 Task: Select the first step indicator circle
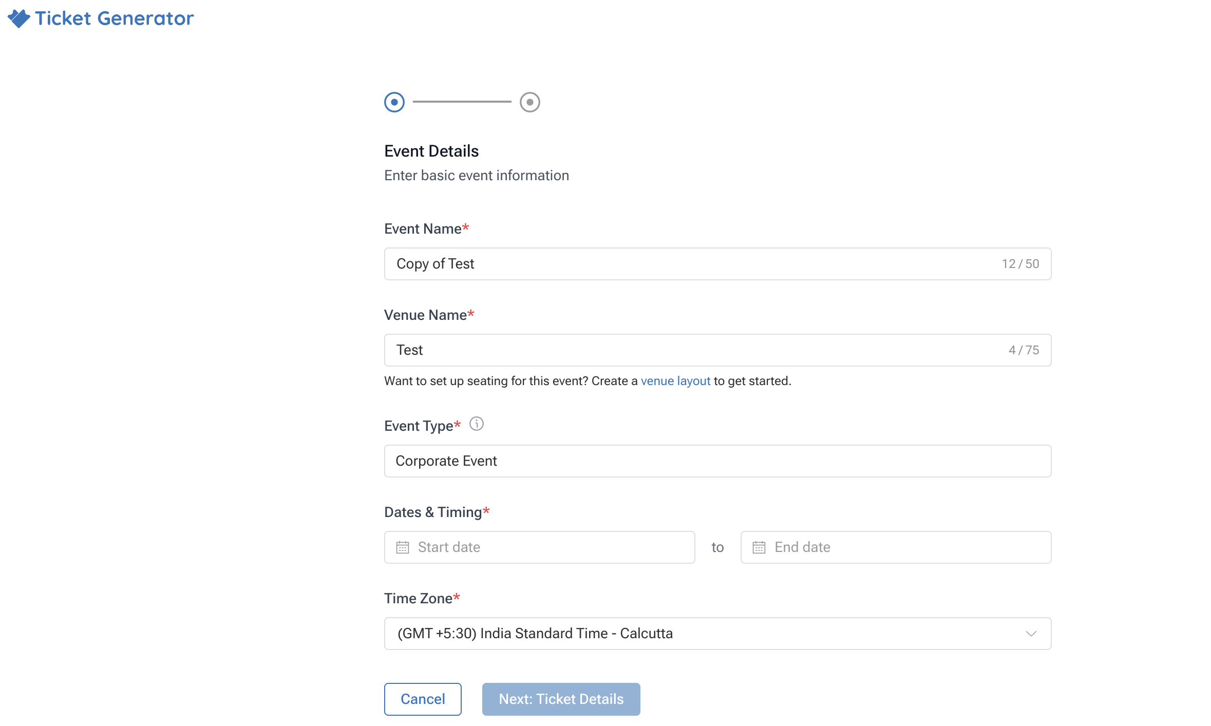pos(394,102)
